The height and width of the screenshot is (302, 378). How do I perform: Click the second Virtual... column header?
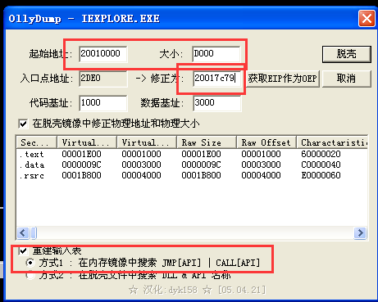coord(147,142)
